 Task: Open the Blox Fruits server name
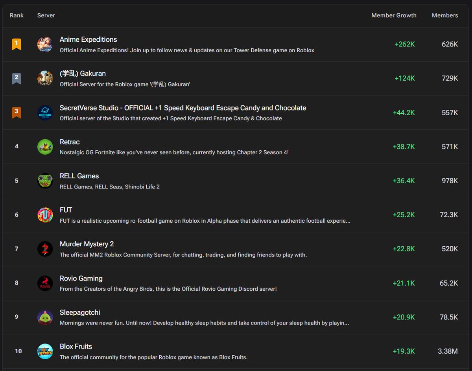pyautogui.click(x=76, y=346)
